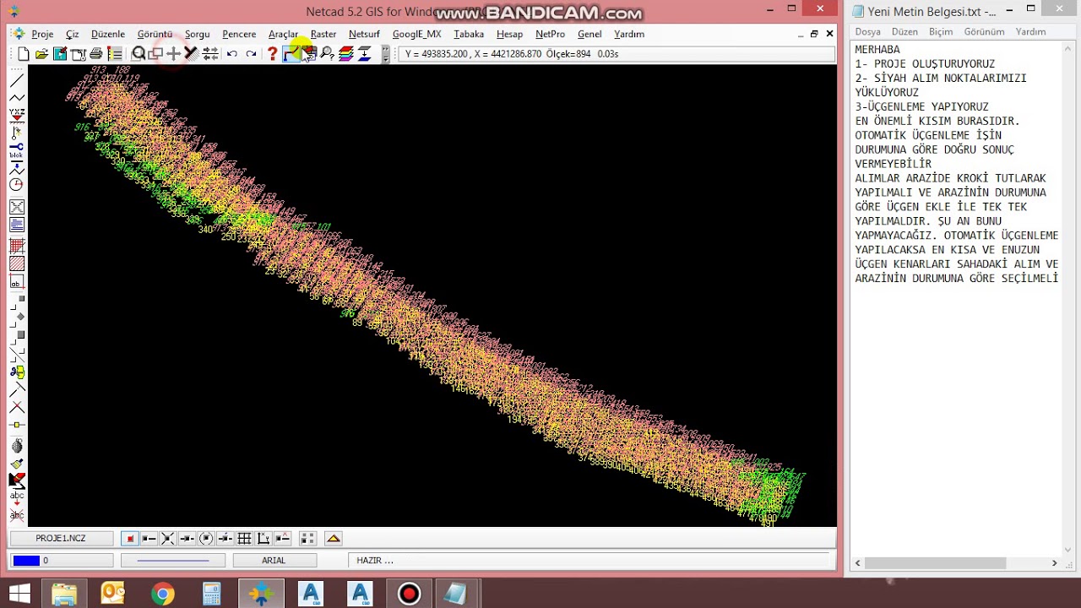Image resolution: width=1081 pixels, height=608 pixels.
Task: Click the Notepad horizontal scrollbar
Action: [956, 563]
